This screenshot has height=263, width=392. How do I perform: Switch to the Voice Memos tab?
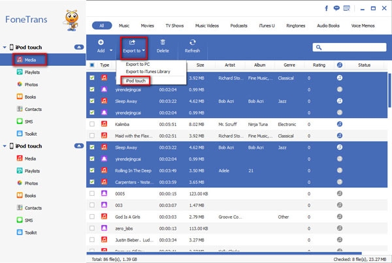click(363, 25)
